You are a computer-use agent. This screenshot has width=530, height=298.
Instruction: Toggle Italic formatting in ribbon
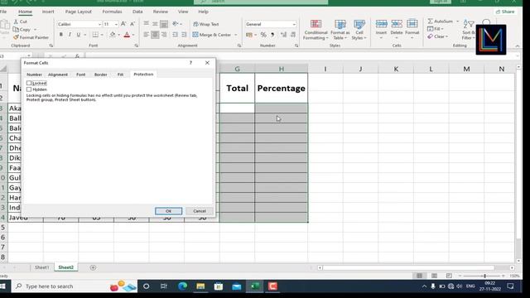(x=70, y=35)
